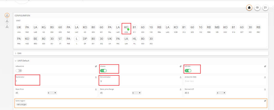
Task: Click the attribute 'A' icon in Denominator field
Action: coord(181,77)
